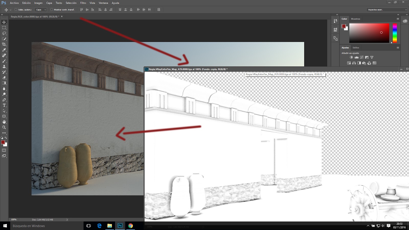Open the Archivo menu
Image resolution: width=409 pixels, height=230 pixels.
click(x=14, y=3)
